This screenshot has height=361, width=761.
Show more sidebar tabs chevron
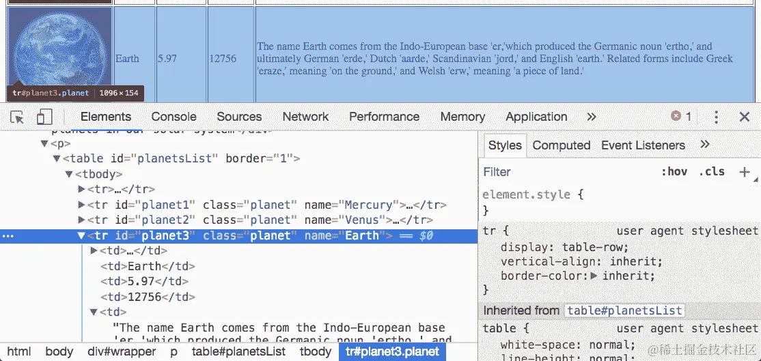point(705,145)
